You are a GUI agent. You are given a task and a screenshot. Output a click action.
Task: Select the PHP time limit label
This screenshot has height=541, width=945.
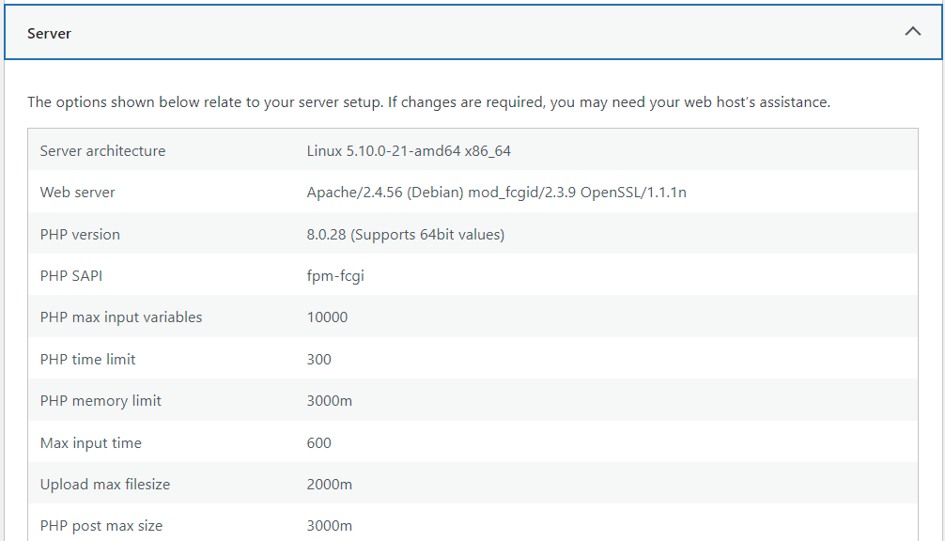(88, 360)
